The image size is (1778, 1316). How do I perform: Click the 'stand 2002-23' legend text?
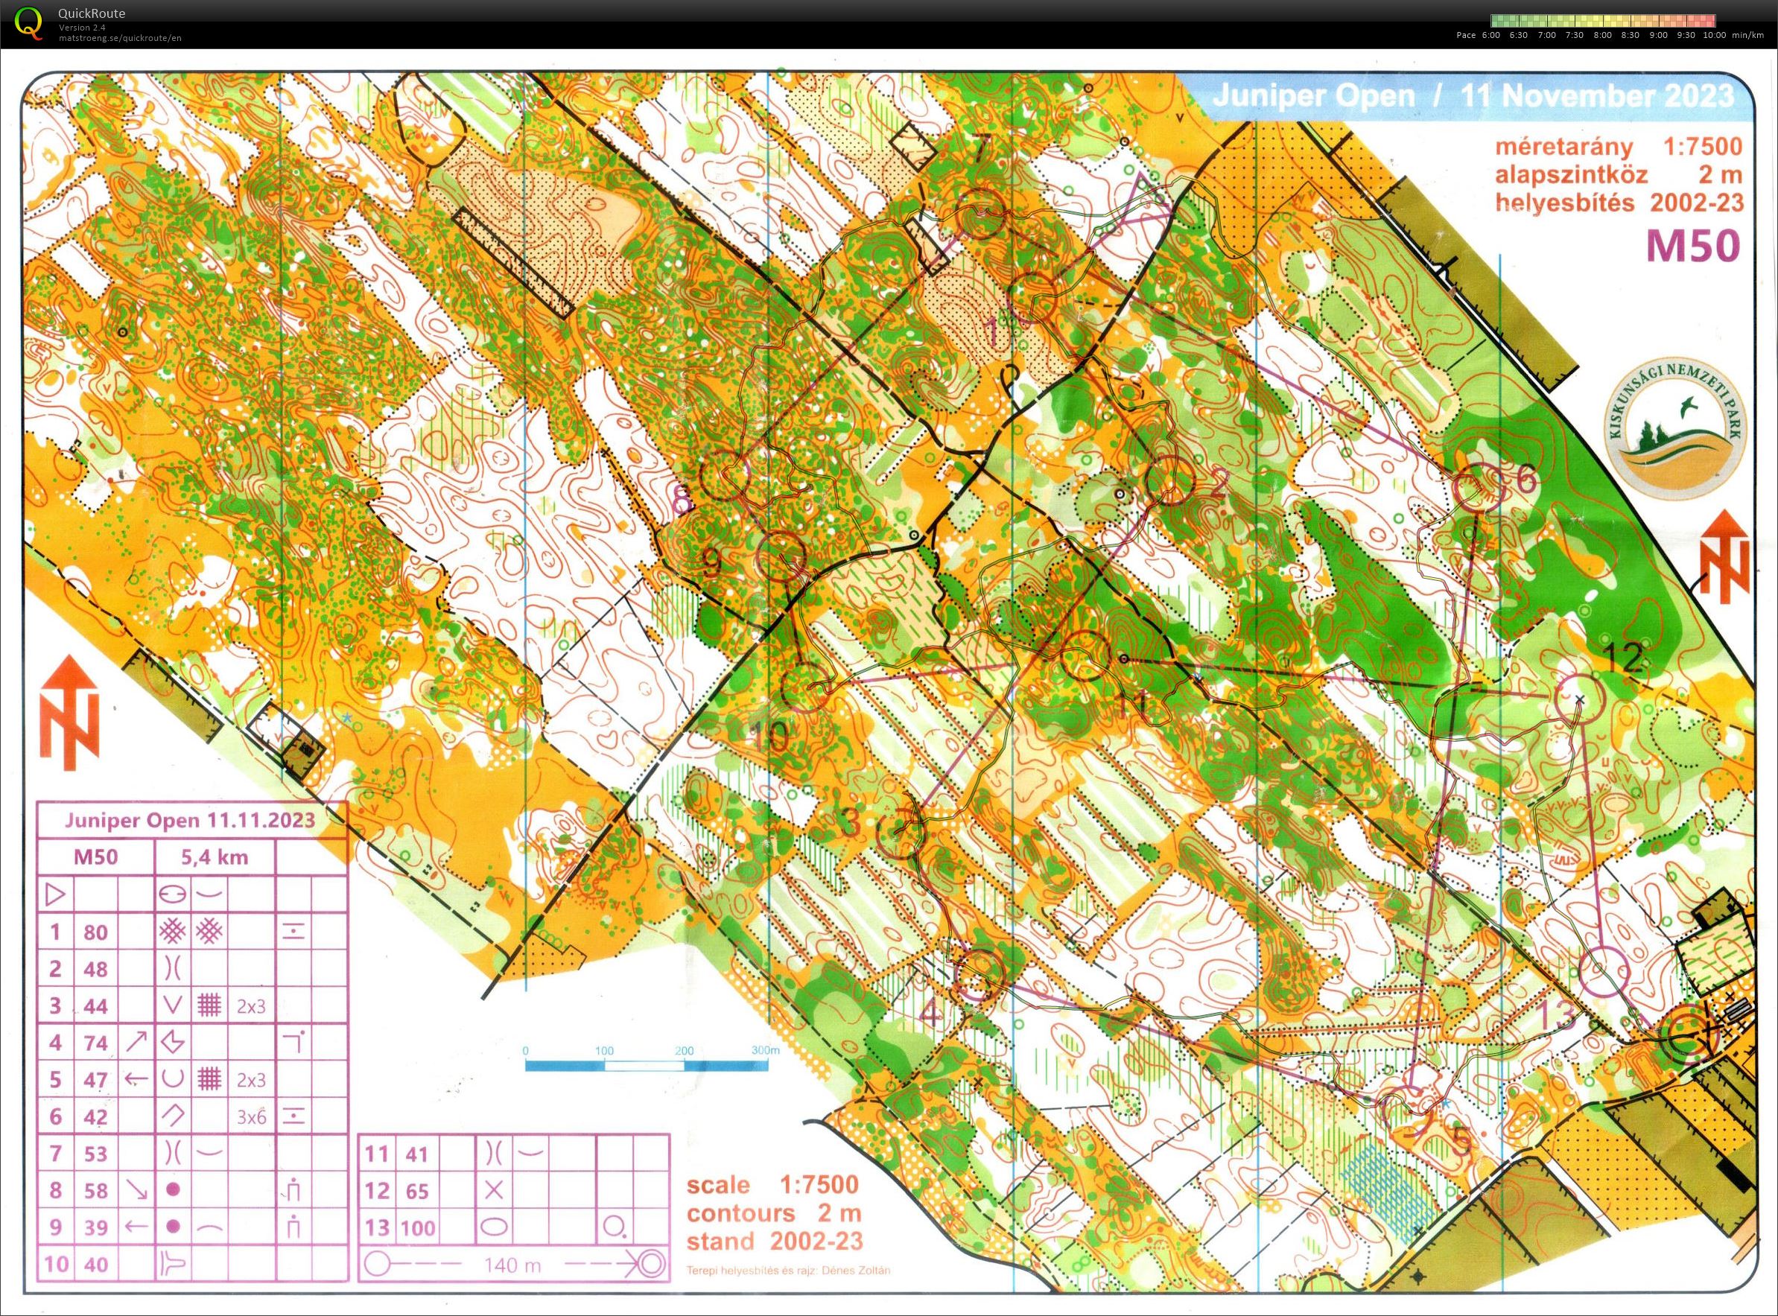click(775, 1241)
